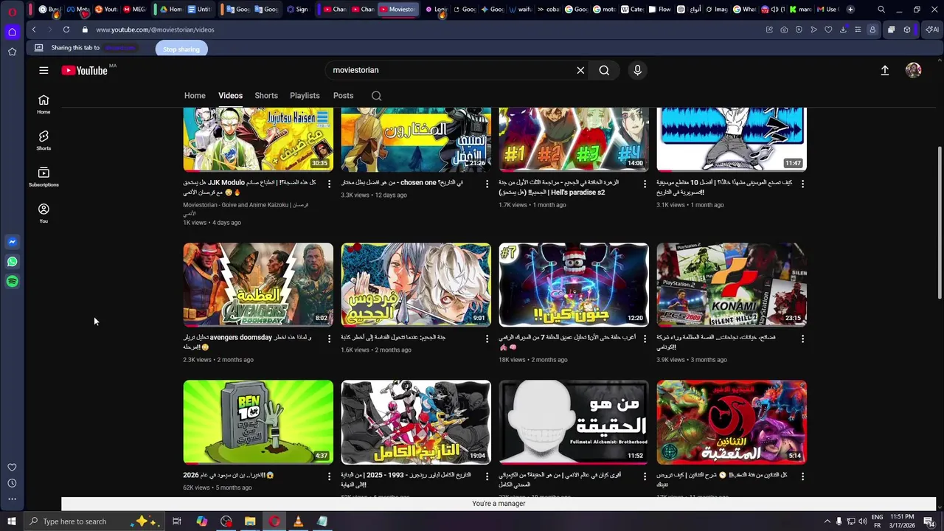Open Moviestorian - Goive and Anime Kaizoku channel link
Screen dimensions: 944x531
point(246,209)
